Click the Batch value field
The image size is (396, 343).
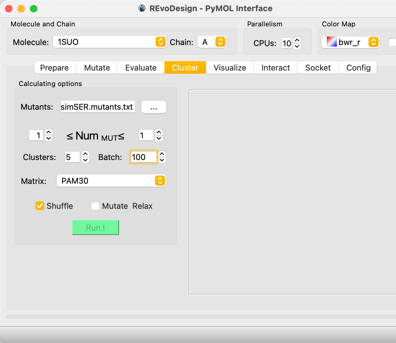point(144,157)
